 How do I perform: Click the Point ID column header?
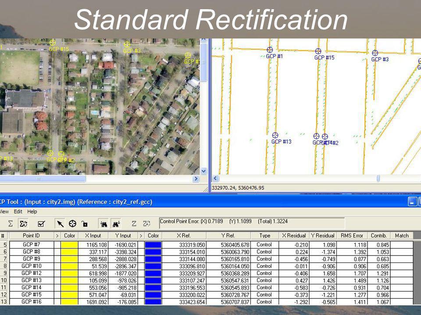(31, 236)
